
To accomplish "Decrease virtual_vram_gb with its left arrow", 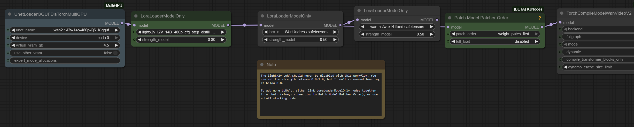I will coord(13,45).
